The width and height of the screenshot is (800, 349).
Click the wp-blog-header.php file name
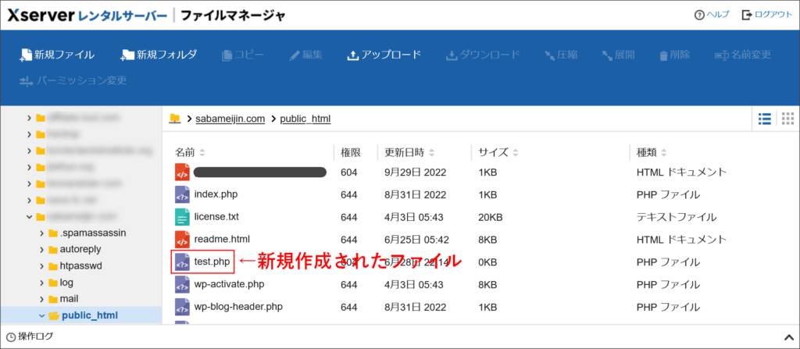pyautogui.click(x=238, y=307)
